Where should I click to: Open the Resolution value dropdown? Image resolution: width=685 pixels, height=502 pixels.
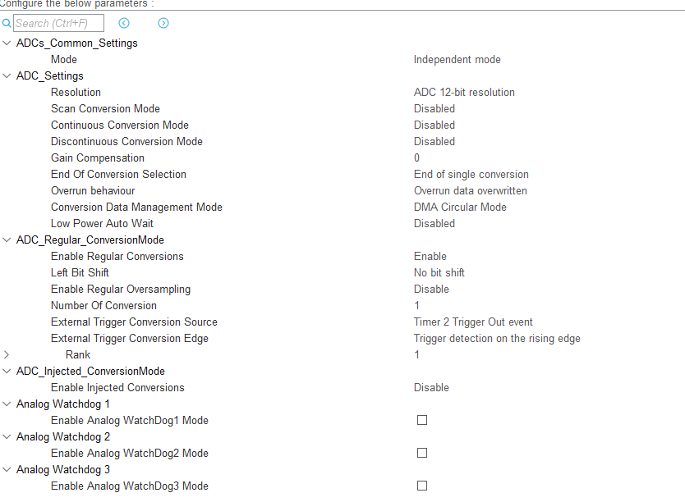point(464,92)
